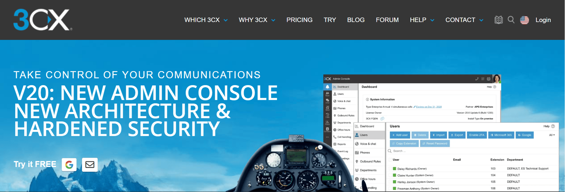Select the Team icon in the console strip
Screen dimensions: 565x192
tap(327, 94)
